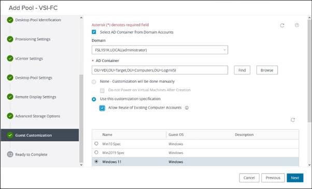Refresh the customization specification list
312x189 pixels.
coord(293,120)
